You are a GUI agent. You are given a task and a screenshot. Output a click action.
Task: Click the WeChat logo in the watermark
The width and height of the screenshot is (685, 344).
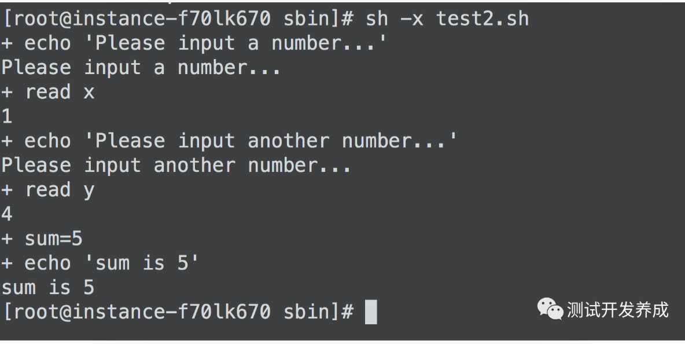point(550,309)
